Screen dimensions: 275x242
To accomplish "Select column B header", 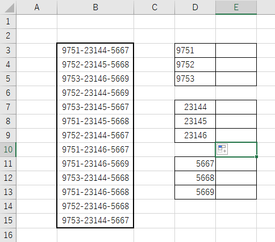I will click(x=95, y=7).
